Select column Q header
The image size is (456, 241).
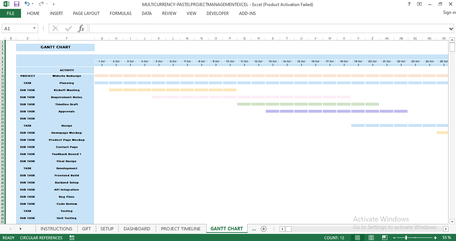(244, 38)
